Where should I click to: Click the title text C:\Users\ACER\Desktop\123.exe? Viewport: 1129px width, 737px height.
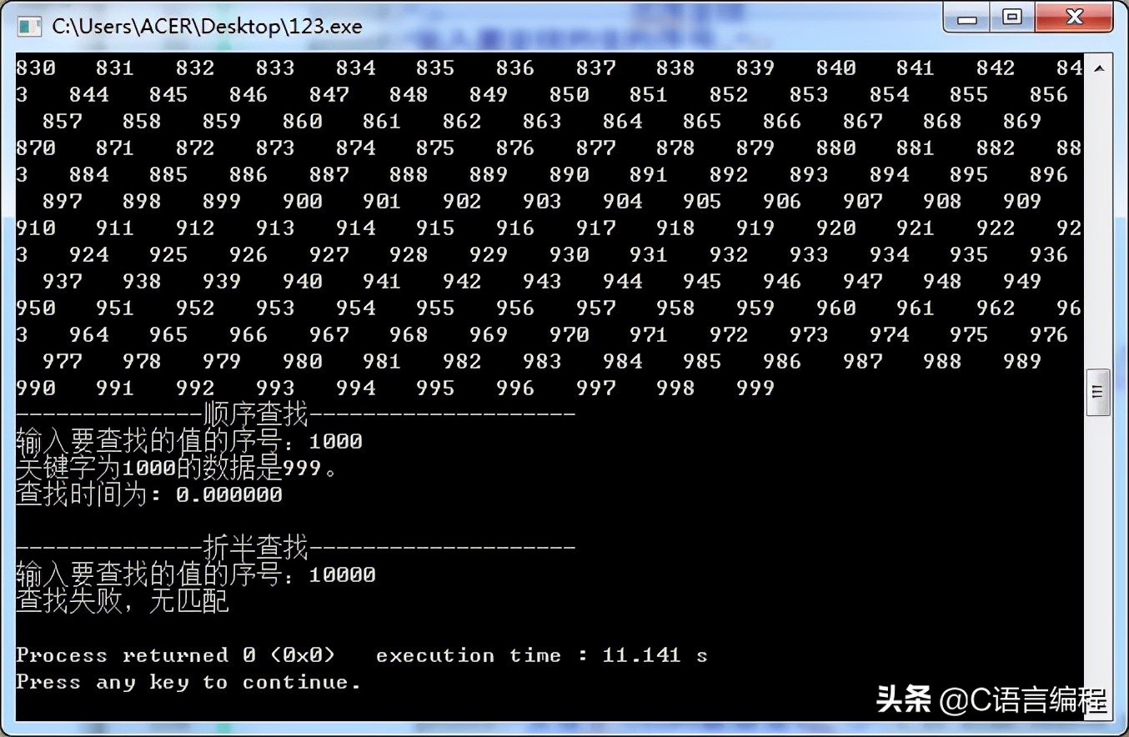click(207, 26)
